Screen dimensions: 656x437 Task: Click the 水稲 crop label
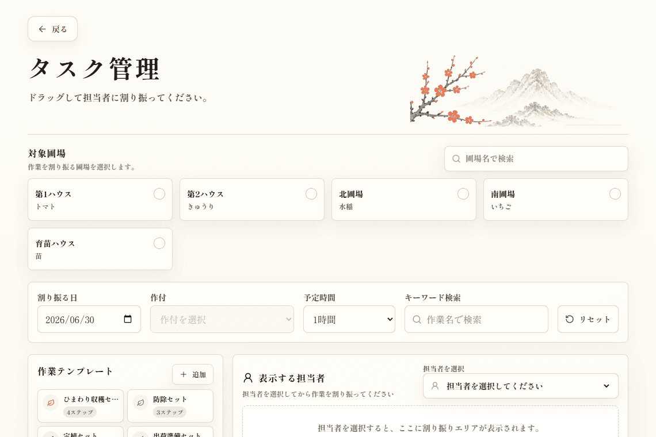pos(346,206)
